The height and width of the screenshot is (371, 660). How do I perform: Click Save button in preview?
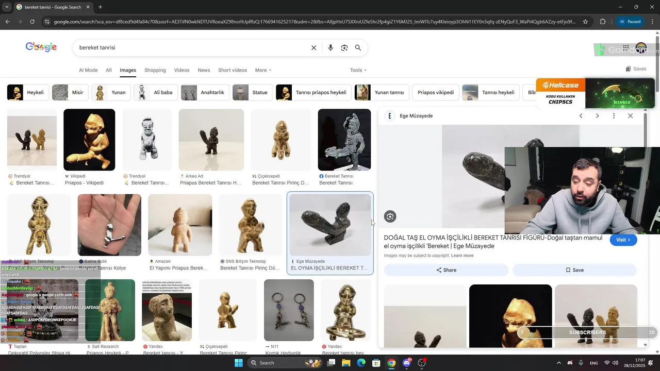[574, 270]
